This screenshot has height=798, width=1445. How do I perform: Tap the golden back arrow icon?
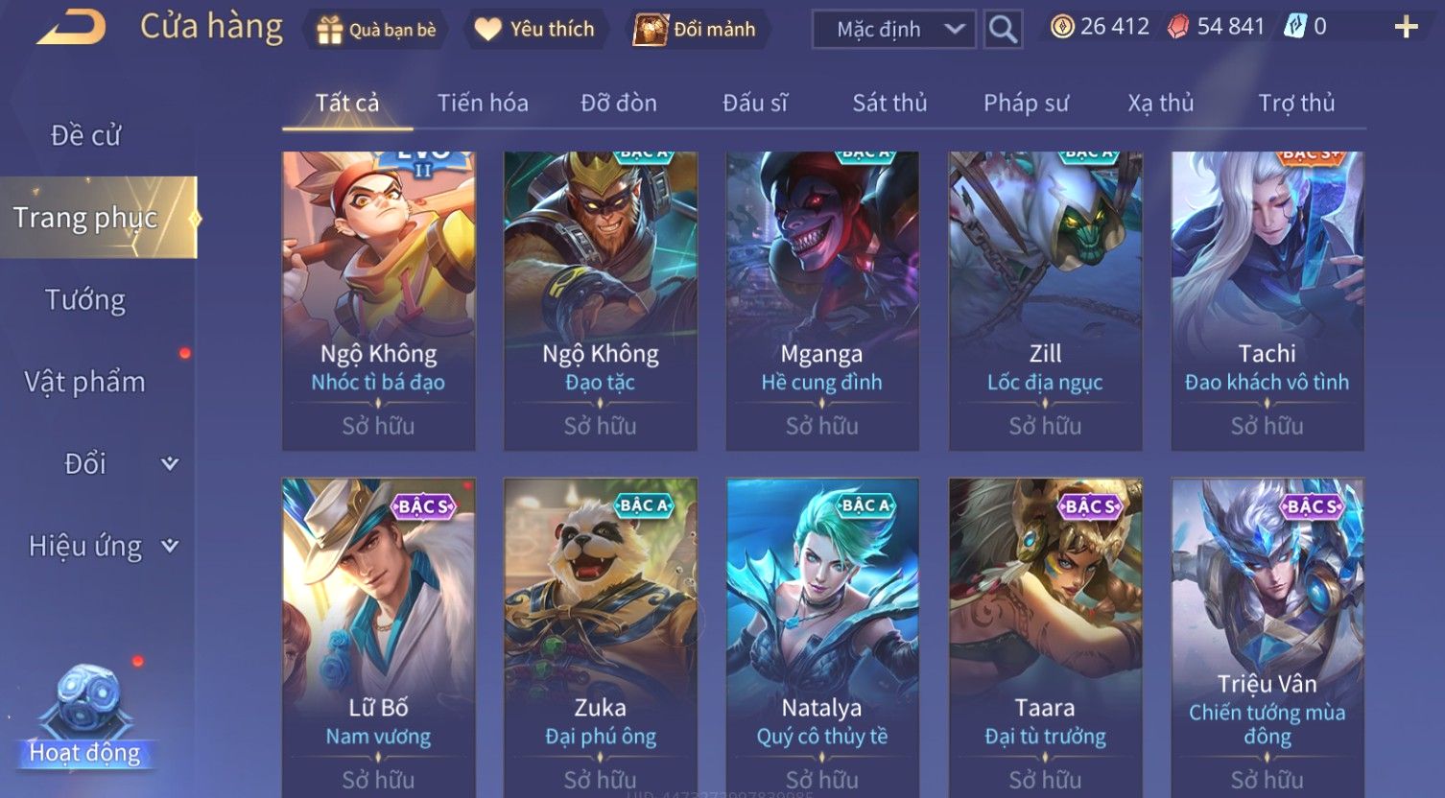(x=71, y=29)
